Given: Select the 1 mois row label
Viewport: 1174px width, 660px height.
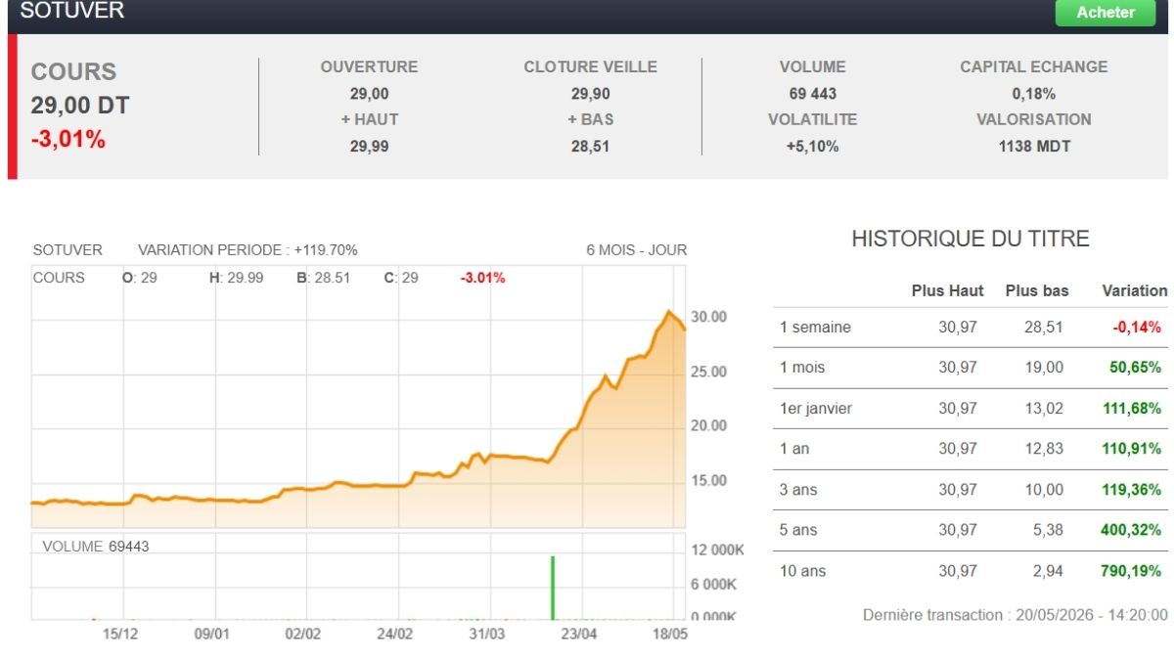Looking at the screenshot, I should (x=802, y=368).
